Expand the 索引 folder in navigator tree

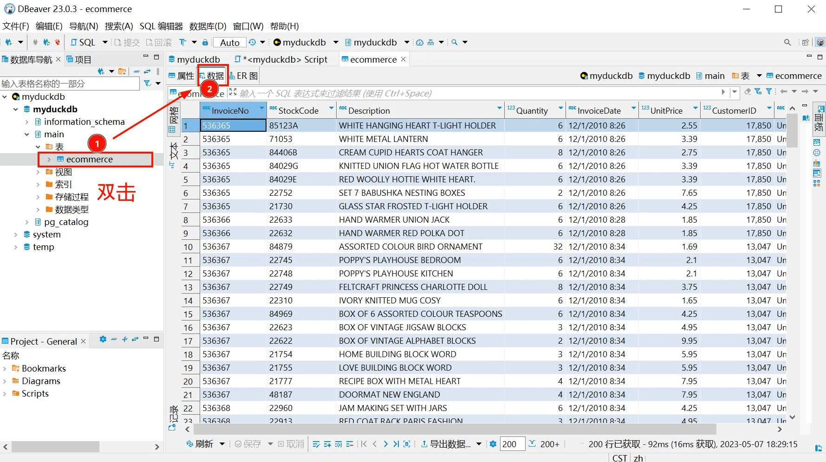[x=38, y=185]
